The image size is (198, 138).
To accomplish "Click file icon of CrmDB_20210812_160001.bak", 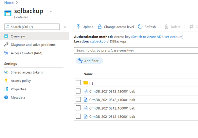I will coord(86,108).
